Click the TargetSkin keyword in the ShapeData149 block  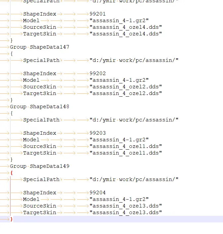(40, 212)
